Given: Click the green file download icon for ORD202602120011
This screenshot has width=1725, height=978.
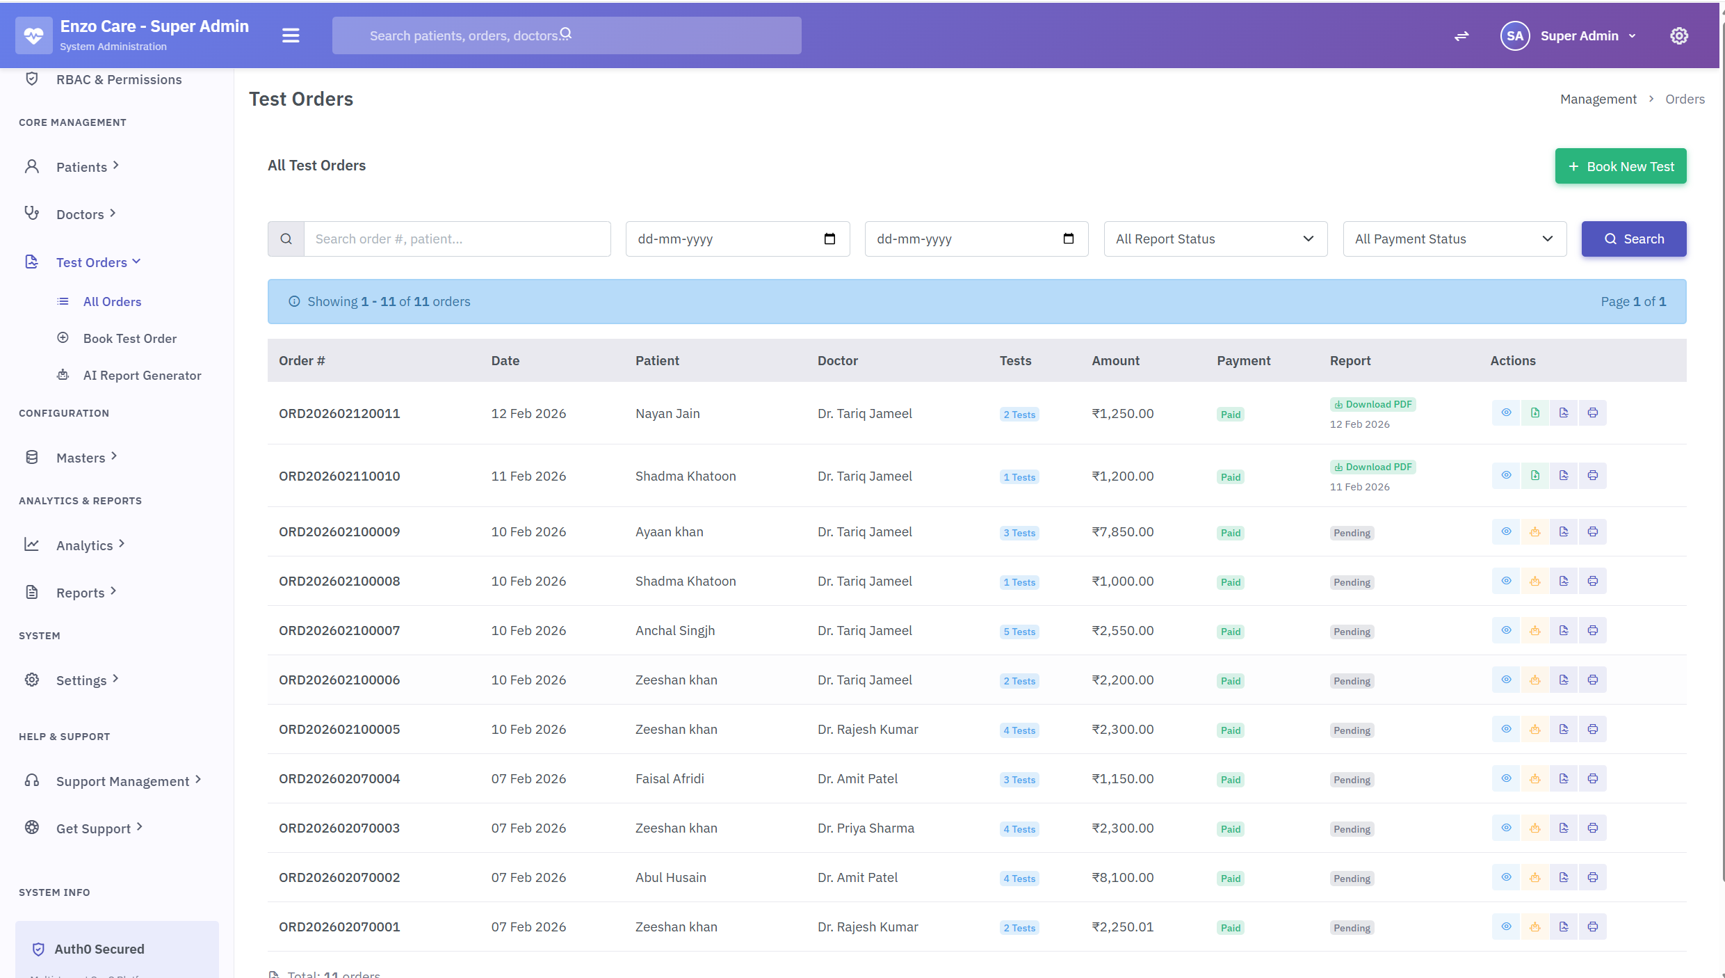Looking at the screenshot, I should pyautogui.click(x=1535, y=412).
